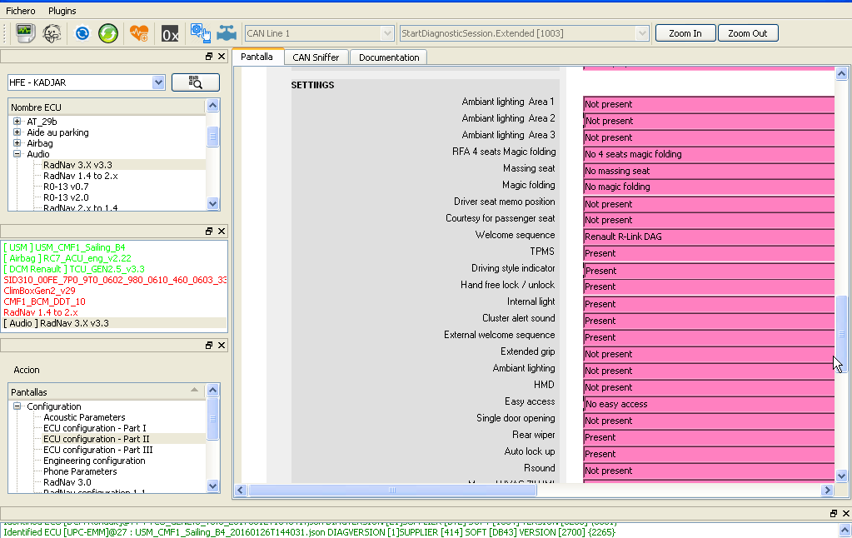Click the Zoom Out button
This screenshot has height=538, width=852.
tap(748, 33)
